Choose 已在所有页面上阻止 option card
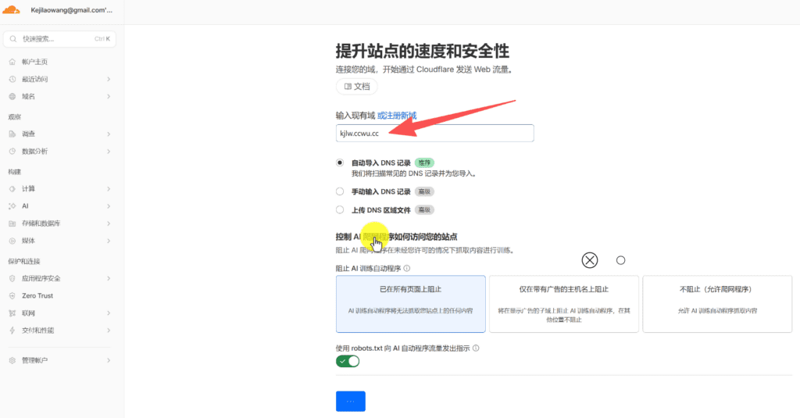The width and height of the screenshot is (800, 418). (x=411, y=304)
